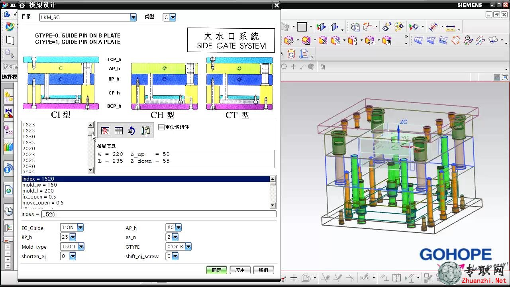
Task: Click the 应用 Apply button
Action: point(240,270)
